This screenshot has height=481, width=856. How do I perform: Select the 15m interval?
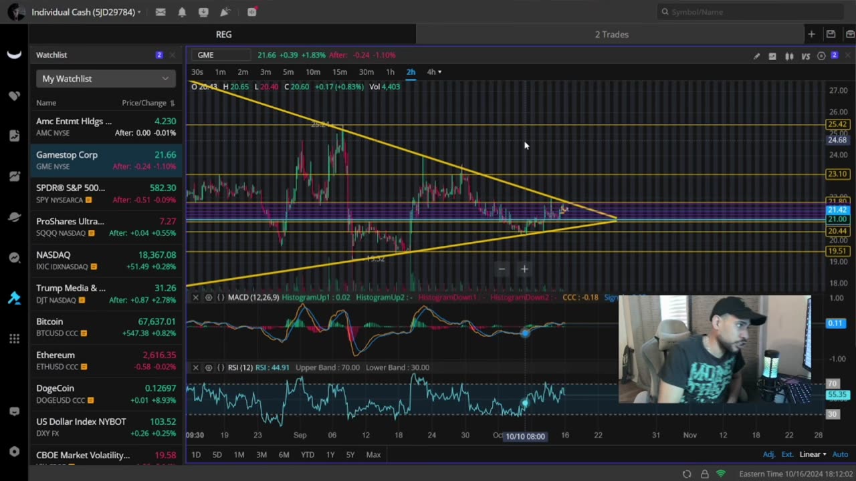tap(340, 71)
